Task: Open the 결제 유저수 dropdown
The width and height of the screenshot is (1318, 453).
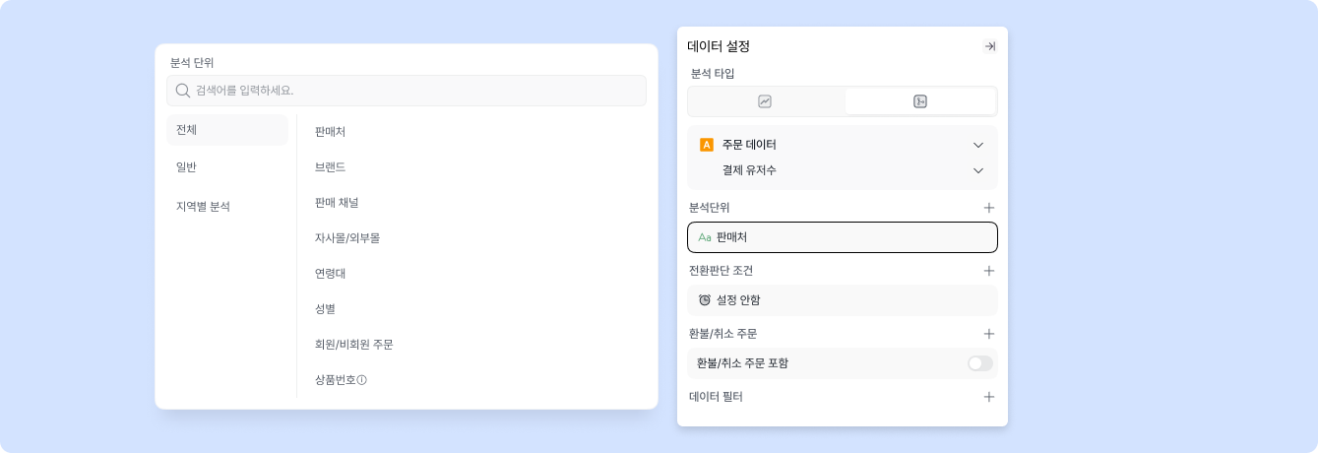Action: click(x=977, y=170)
